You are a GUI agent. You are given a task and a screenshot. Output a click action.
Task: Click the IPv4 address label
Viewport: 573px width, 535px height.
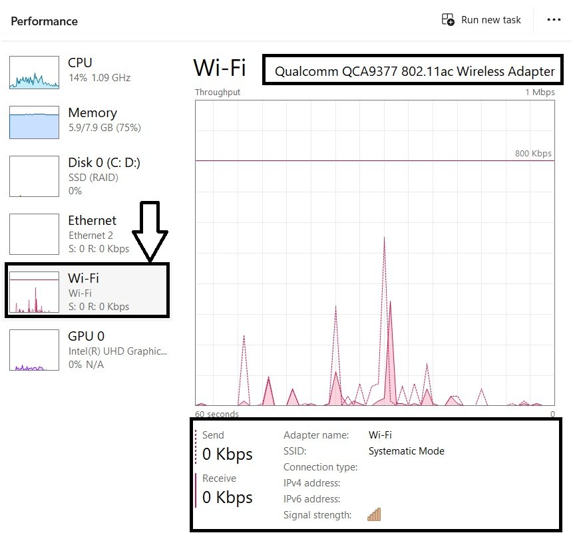click(x=311, y=482)
